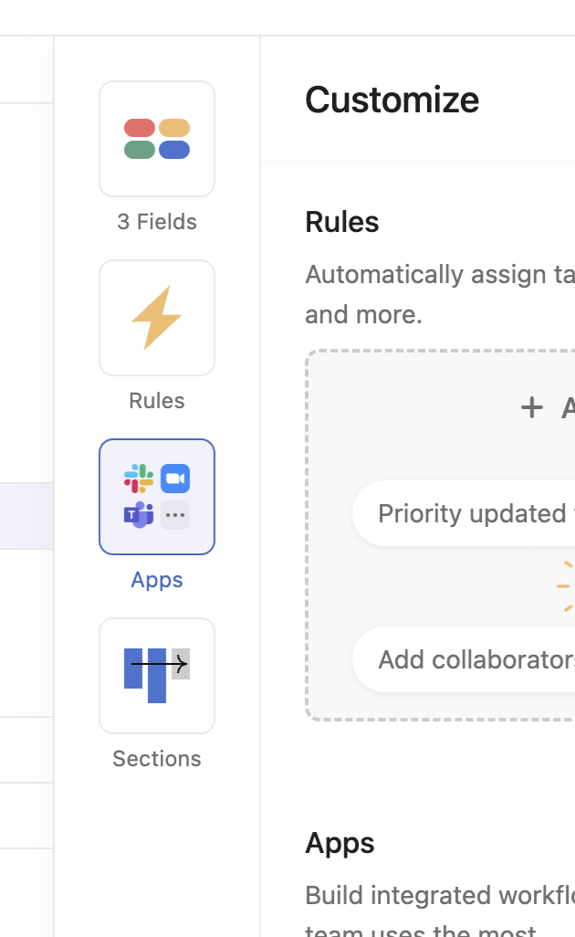
Task: Select the "Priority updated" rule suggestion
Action: (464, 513)
